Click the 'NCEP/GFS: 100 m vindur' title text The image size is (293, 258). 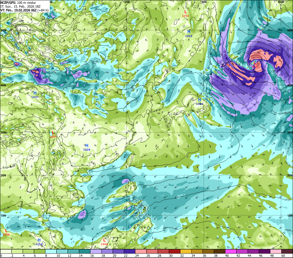tap(18, 3)
